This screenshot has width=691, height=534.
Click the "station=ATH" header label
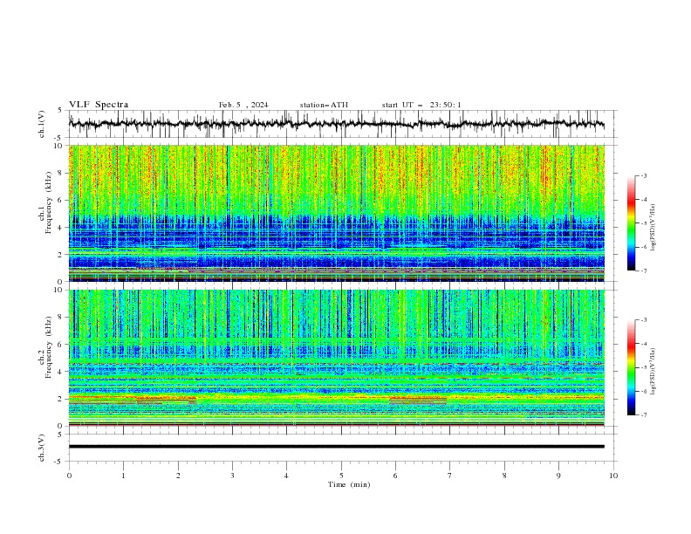324,105
